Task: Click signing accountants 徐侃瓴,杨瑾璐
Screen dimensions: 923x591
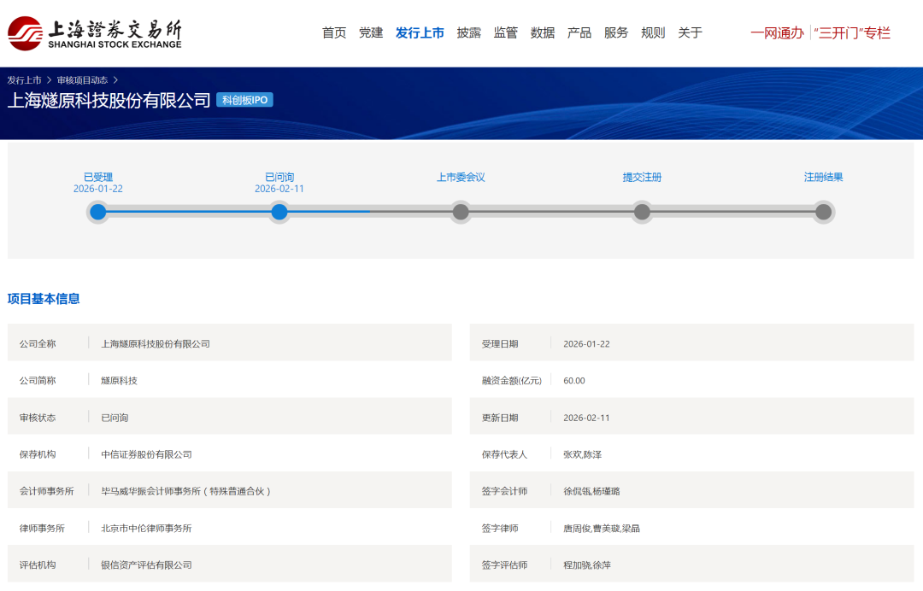Action: click(591, 491)
